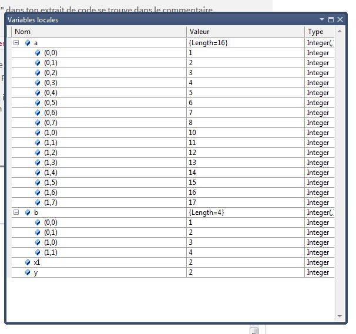
Task: Click the blue cube icon of variable a
Action: pyautogui.click(x=28, y=43)
